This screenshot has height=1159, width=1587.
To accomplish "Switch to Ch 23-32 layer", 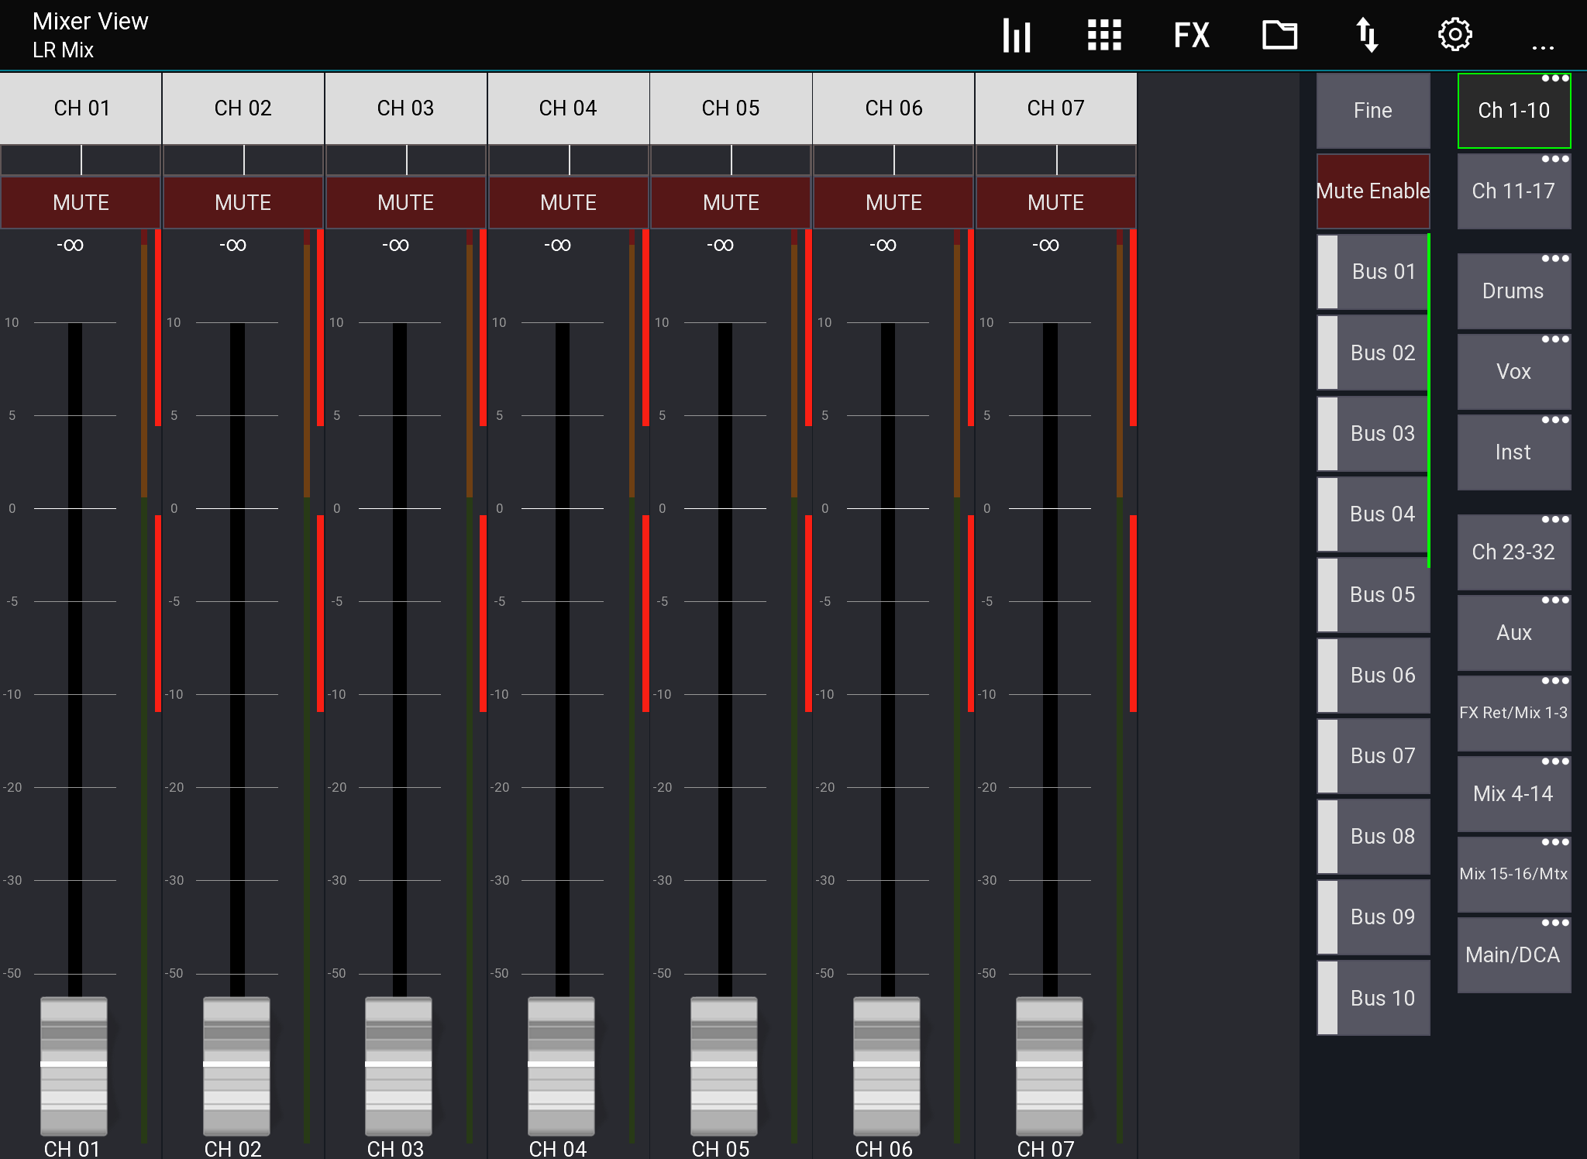I will click(1514, 552).
